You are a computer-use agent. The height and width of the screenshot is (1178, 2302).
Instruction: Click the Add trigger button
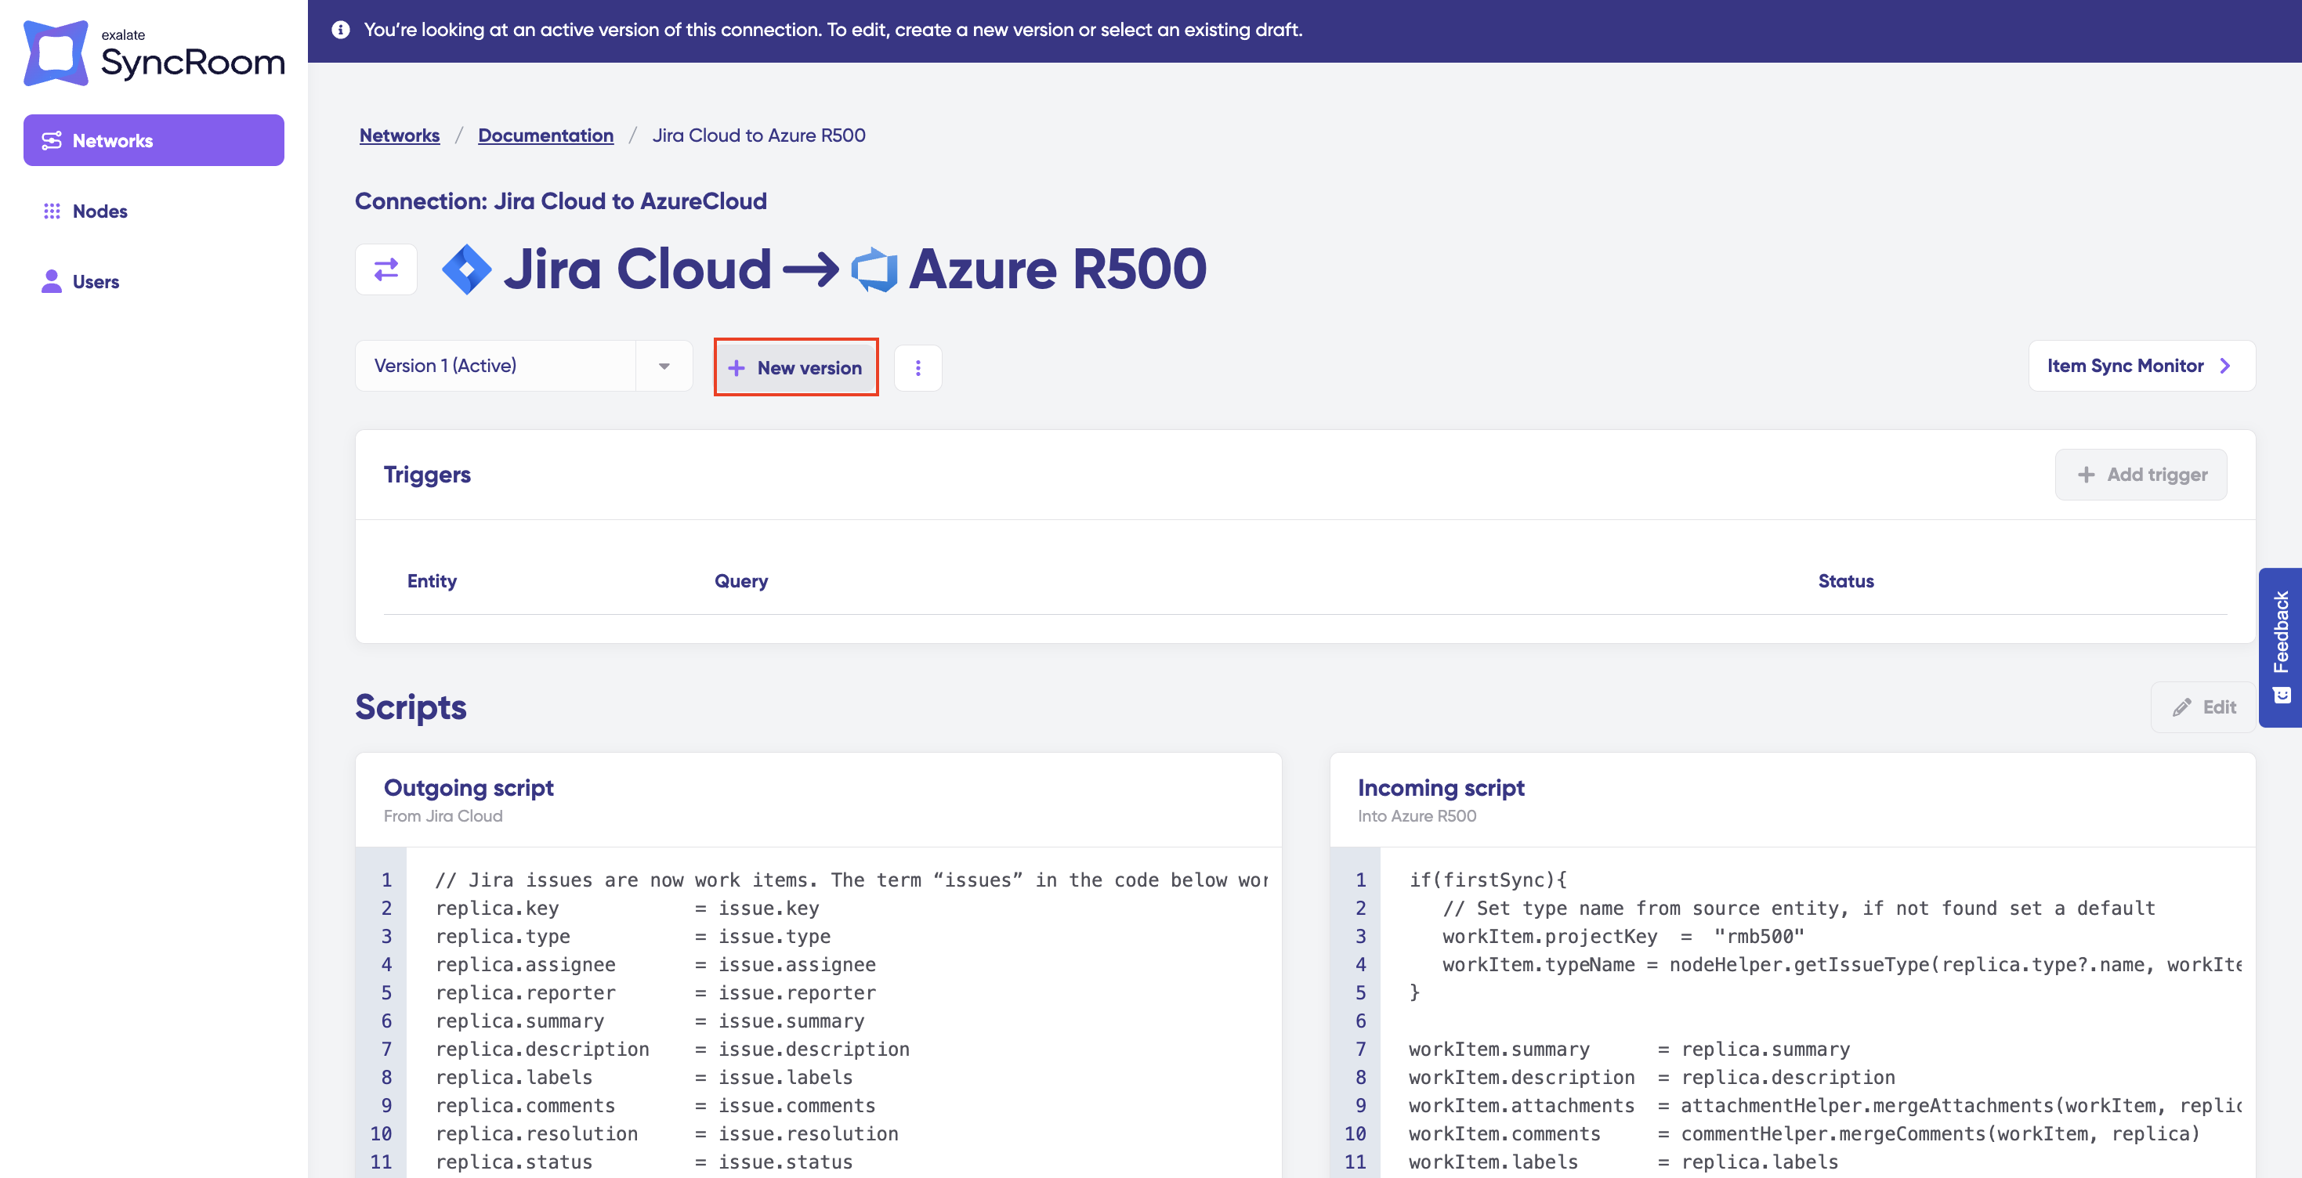click(x=2141, y=475)
